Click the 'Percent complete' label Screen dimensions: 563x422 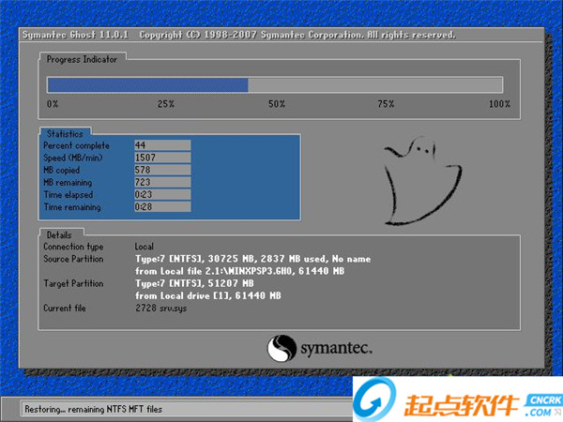pos(77,145)
